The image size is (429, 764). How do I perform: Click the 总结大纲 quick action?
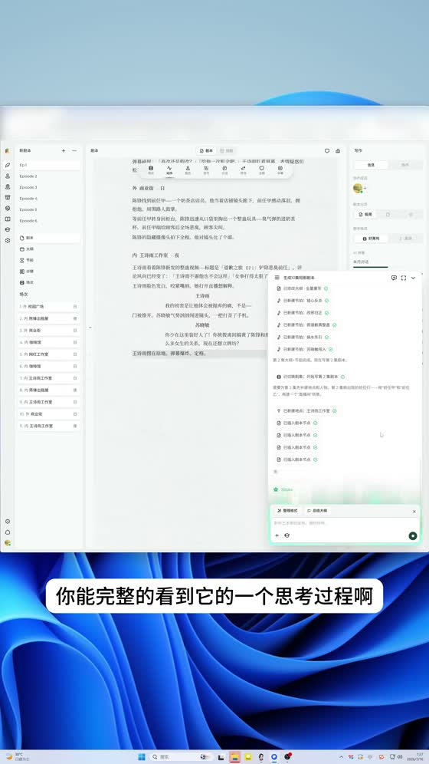(x=317, y=511)
